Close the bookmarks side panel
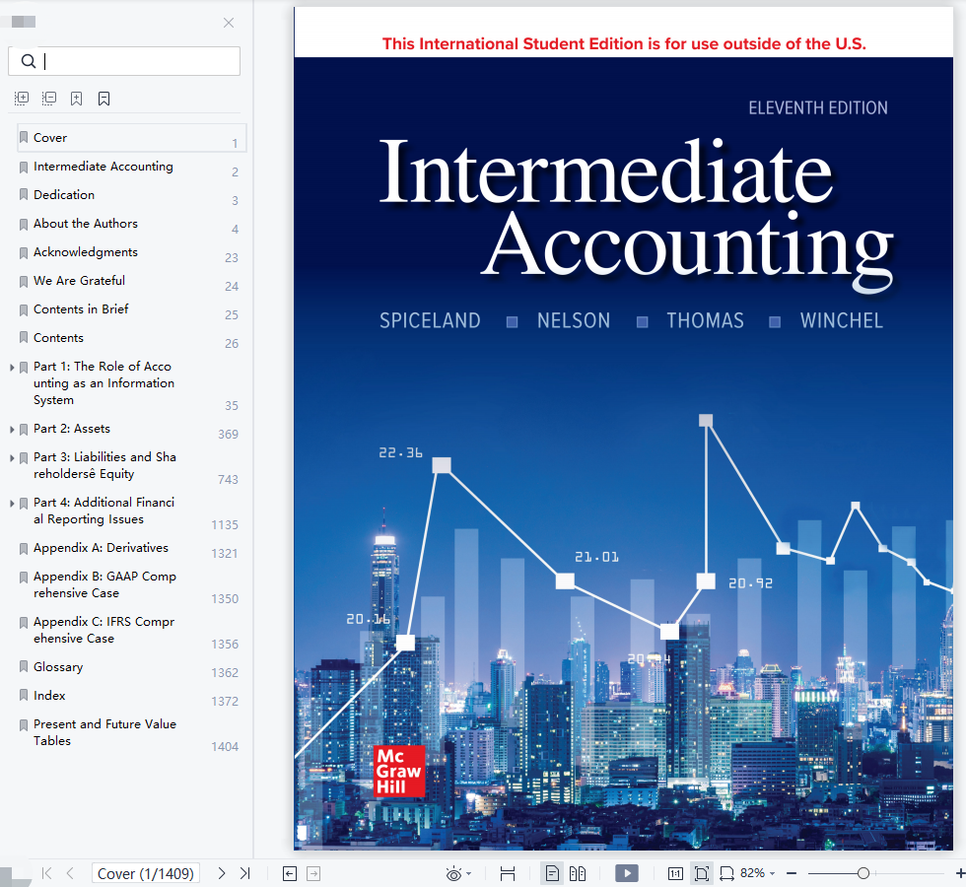 coord(229,23)
